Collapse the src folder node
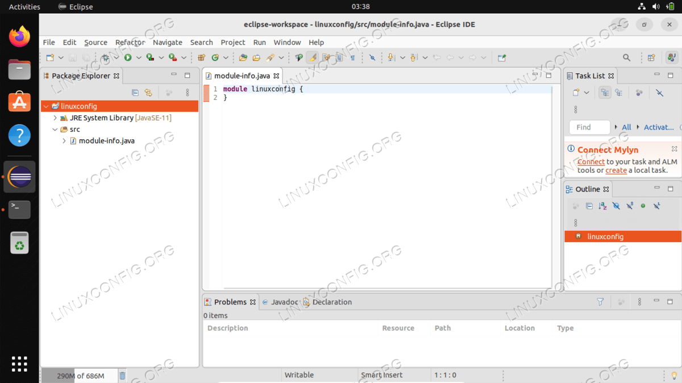Image resolution: width=682 pixels, height=383 pixels. (x=55, y=130)
